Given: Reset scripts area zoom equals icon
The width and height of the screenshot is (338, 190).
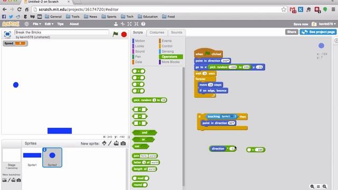Looking at the screenshot, I should 318,186.
